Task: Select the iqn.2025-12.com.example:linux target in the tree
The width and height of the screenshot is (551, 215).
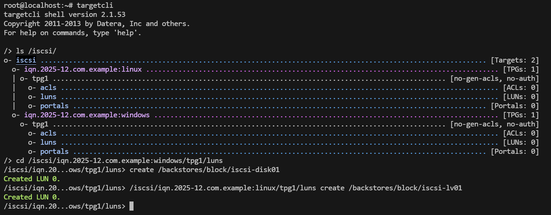Action: pyautogui.click(x=83, y=69)
